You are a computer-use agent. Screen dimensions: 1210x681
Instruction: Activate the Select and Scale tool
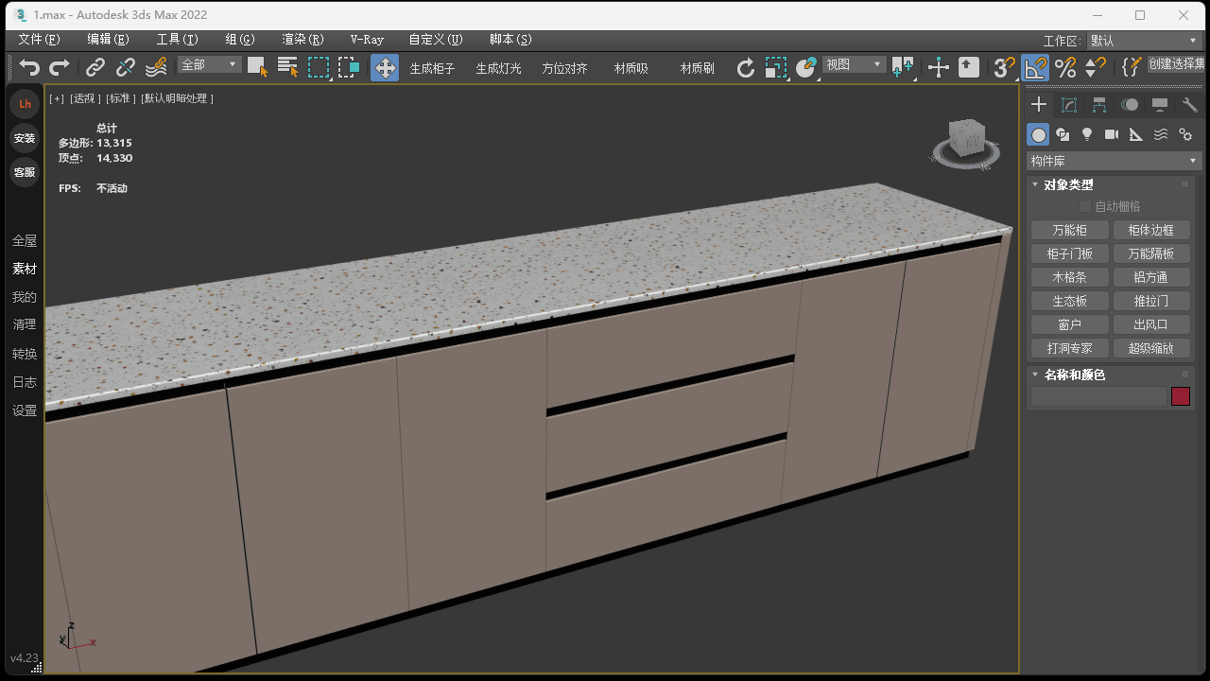[x=776, y=67]
